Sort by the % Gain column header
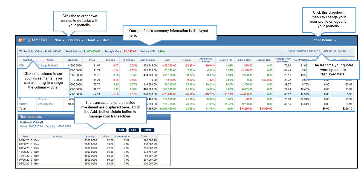Screen dimensions: 361x174 (x=187, y=60)
